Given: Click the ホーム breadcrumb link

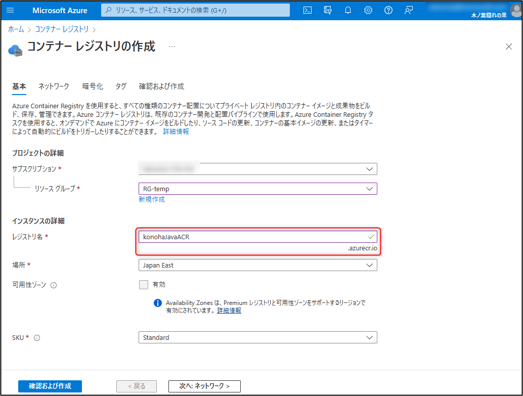Looking at the screenshot, I should coord(16,29).
